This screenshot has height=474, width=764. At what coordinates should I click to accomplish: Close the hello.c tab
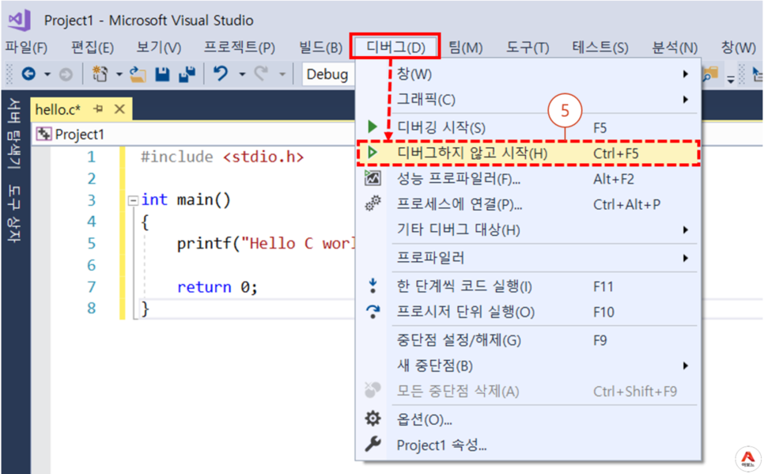tap(119, 108)
